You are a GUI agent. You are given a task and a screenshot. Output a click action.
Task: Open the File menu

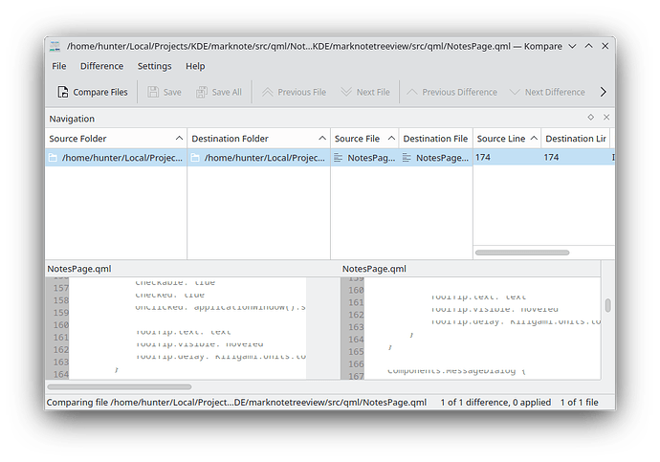pyautogui.click(x=59, y=66)
